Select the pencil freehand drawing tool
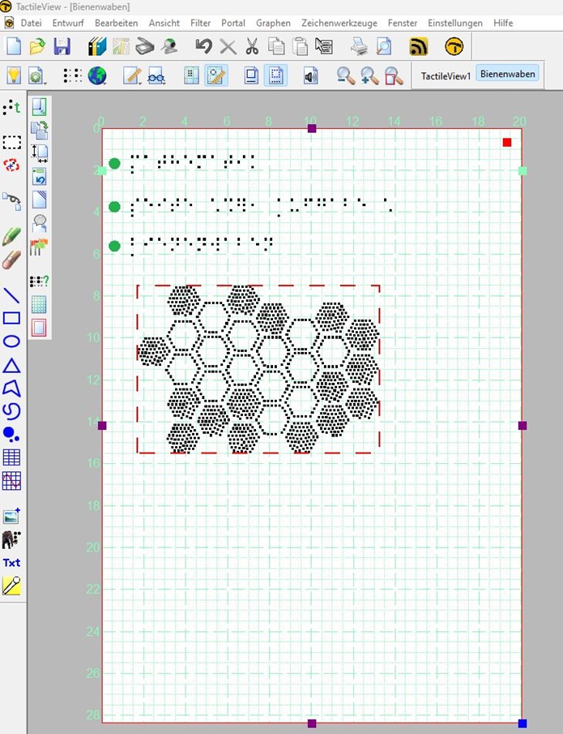 [11, 236]
